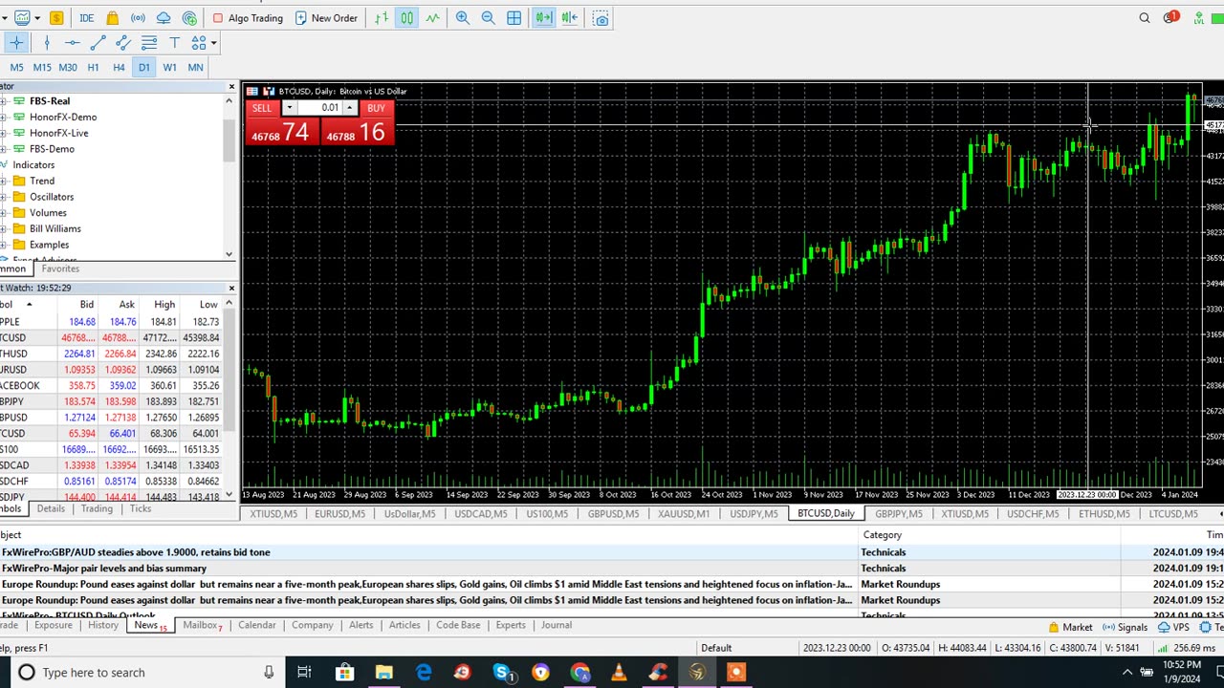The image size is (1224, 688).
Task: Switch to Favorites tab in Navigator
Action: point(60,269)
